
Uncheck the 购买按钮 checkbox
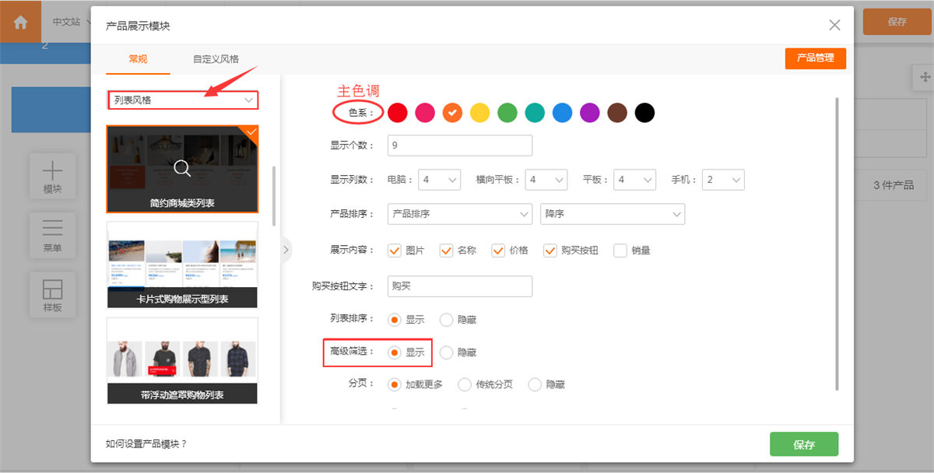tap(550, 251)
